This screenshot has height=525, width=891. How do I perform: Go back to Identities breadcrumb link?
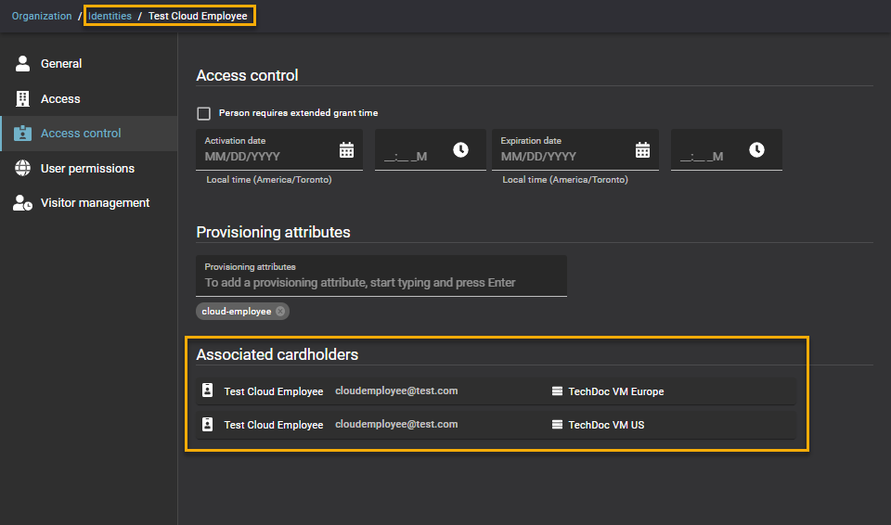coord(110,16)
